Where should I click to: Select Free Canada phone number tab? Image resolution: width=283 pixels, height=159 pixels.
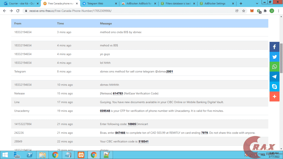coord(60,3)
